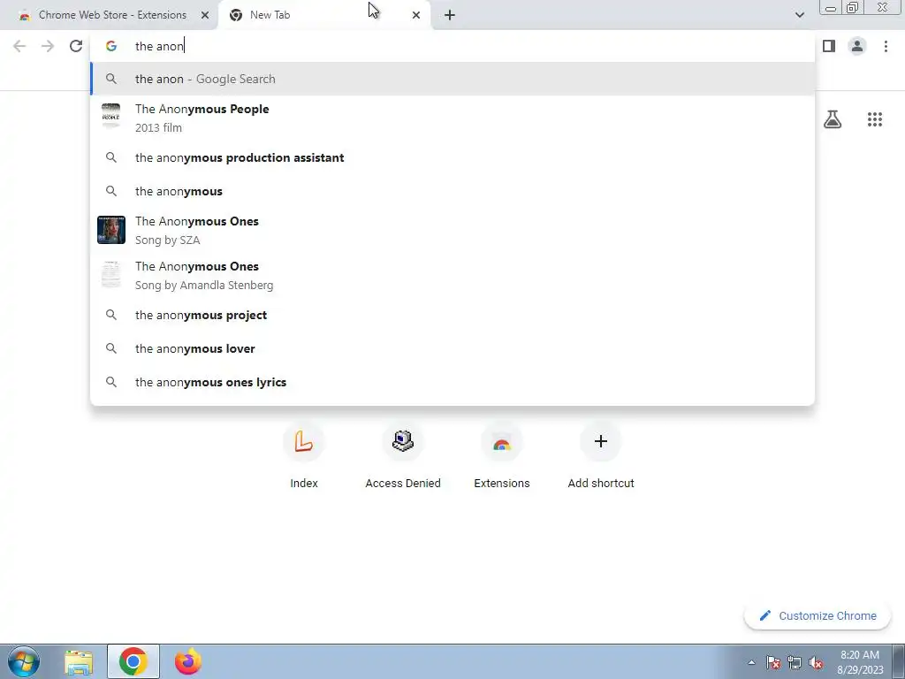
Task: Select the New Tab tab
Action: (x=323, y=15)
